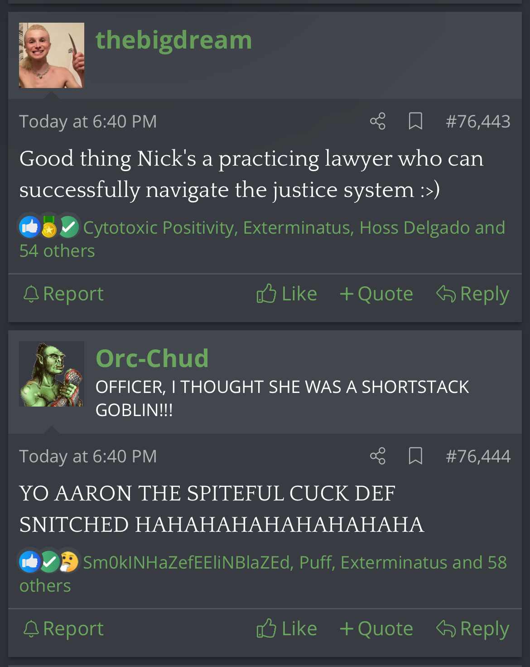Open reactions list on Orc-Chud's post
The width and height of the screenshot is (530, 667).
[x=263, y=574]
